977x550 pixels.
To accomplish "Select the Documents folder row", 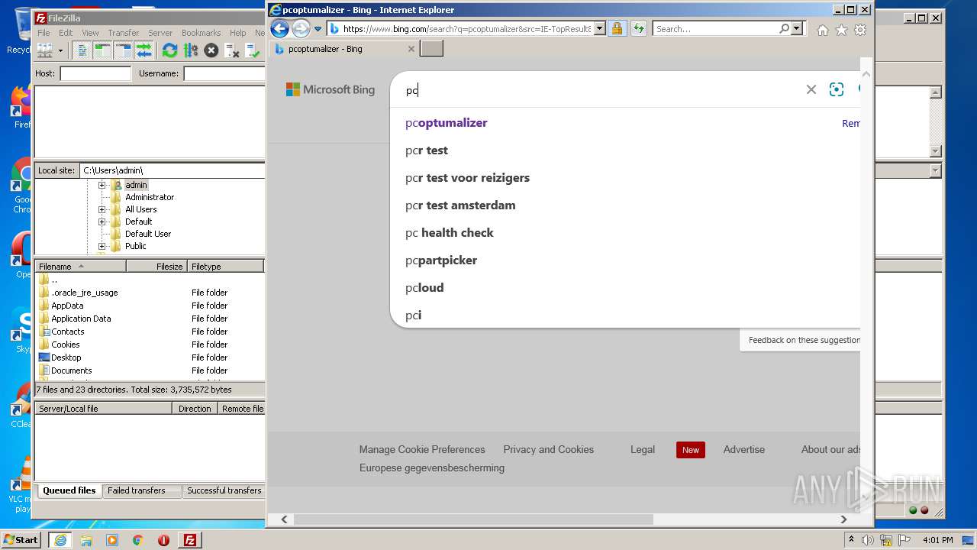I will point(150,370).
